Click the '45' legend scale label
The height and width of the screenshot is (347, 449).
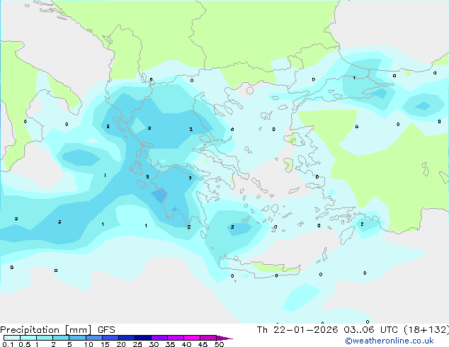point(203,344)
